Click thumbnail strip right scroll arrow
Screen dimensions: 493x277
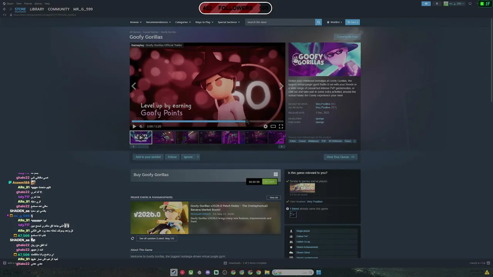pyautogui.click(x=282, y=147)
